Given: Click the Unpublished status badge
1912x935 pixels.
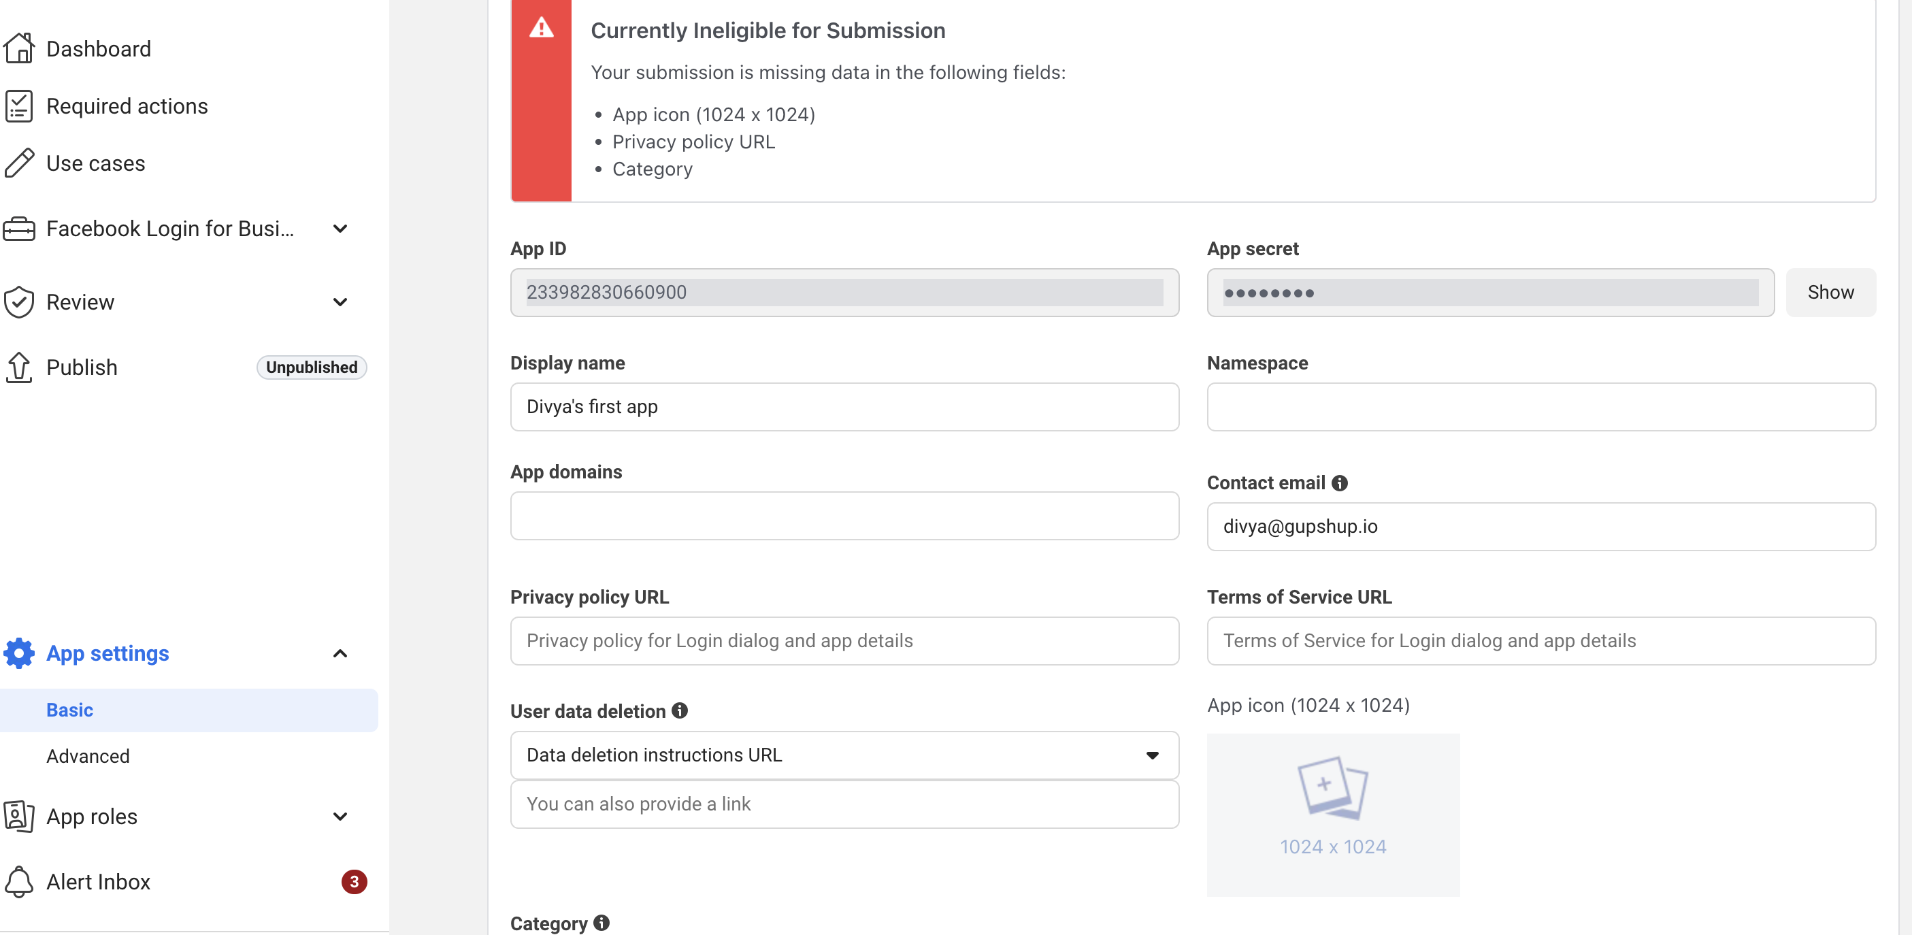Looking at the screenshot, I should tap(312, 367).
